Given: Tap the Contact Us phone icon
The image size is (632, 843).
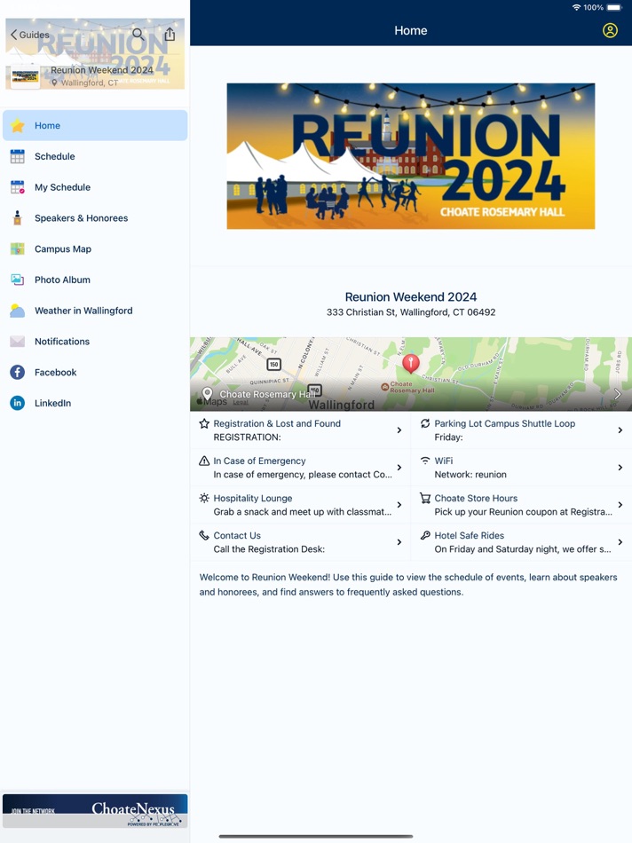Looking at the screenshot, I should coord(204,535).
